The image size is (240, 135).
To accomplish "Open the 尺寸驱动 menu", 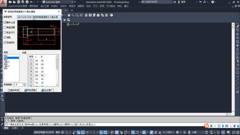I will (x=111, y=6).
